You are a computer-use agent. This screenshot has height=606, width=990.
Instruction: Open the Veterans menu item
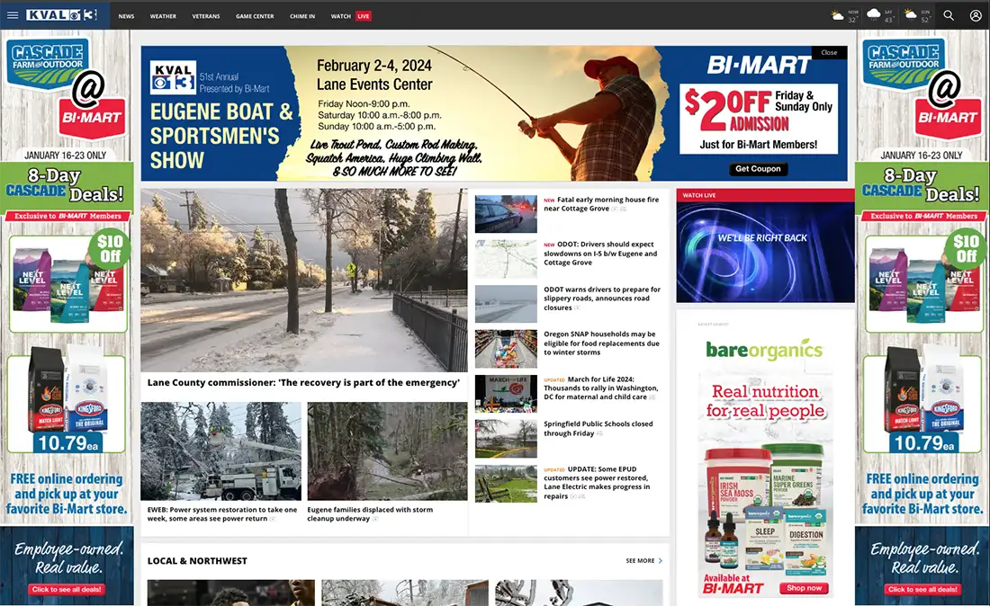click(x=206, y=16)
